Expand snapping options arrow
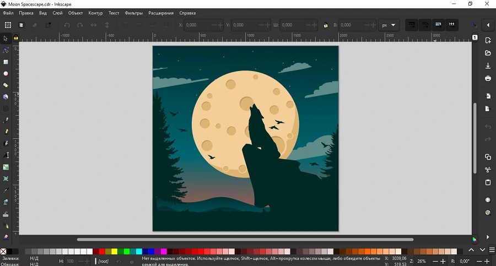Viewport: 496px width, 266px height. point(488,25)
